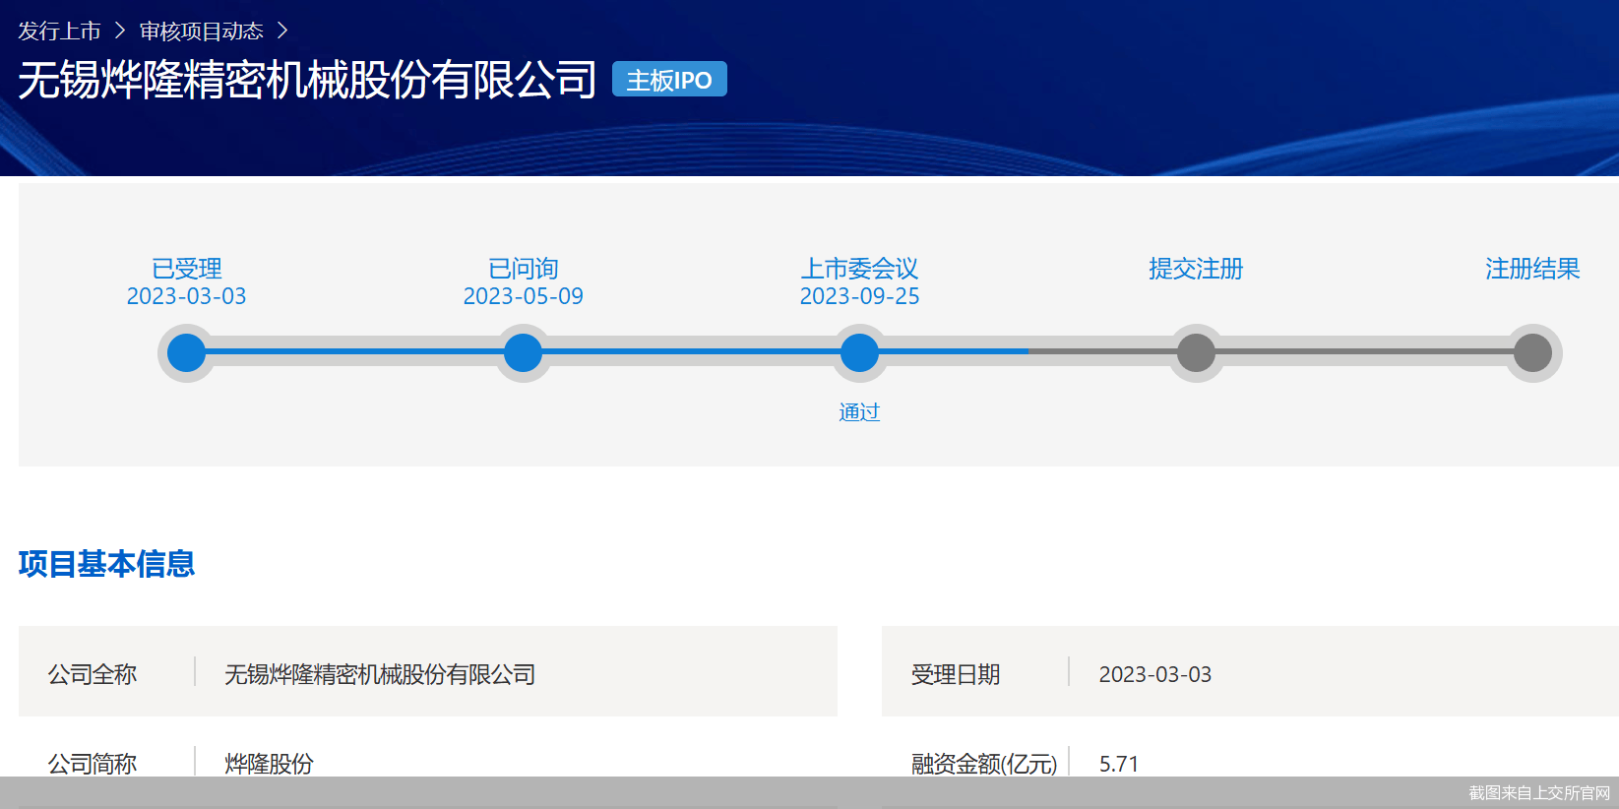Viewport: 1619px width, 809px height.
Task: Click the 注册结果 stage label
Action: pos(1532,269)
